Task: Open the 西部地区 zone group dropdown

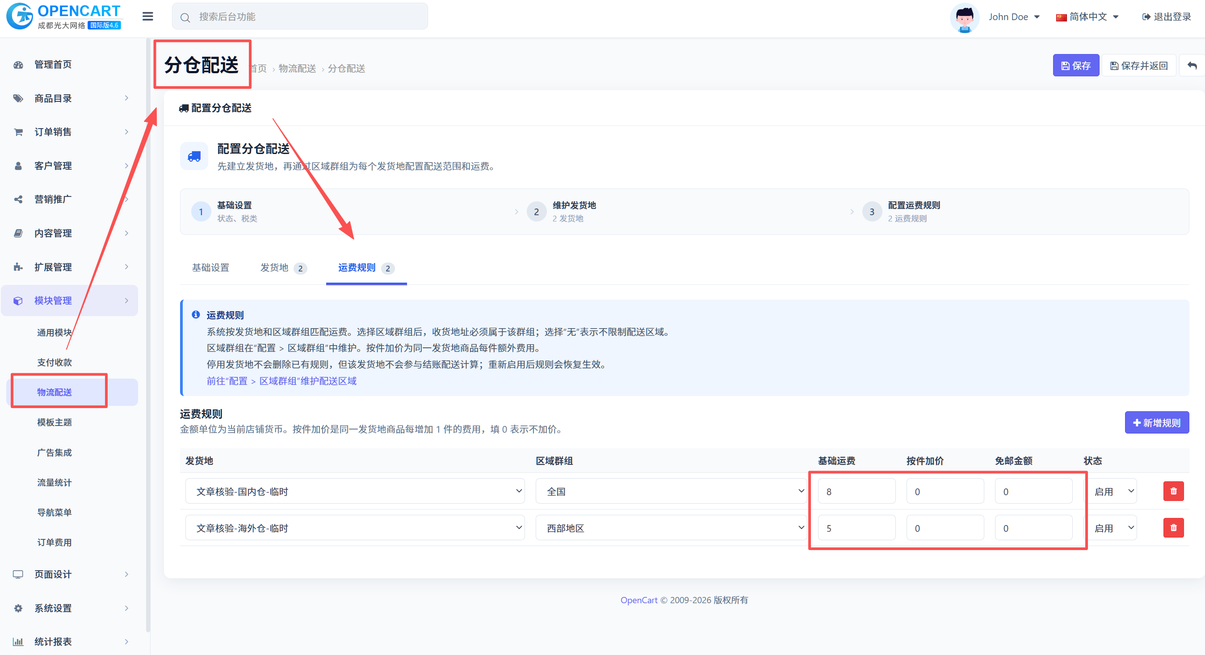Action: [x=671, y=527]
